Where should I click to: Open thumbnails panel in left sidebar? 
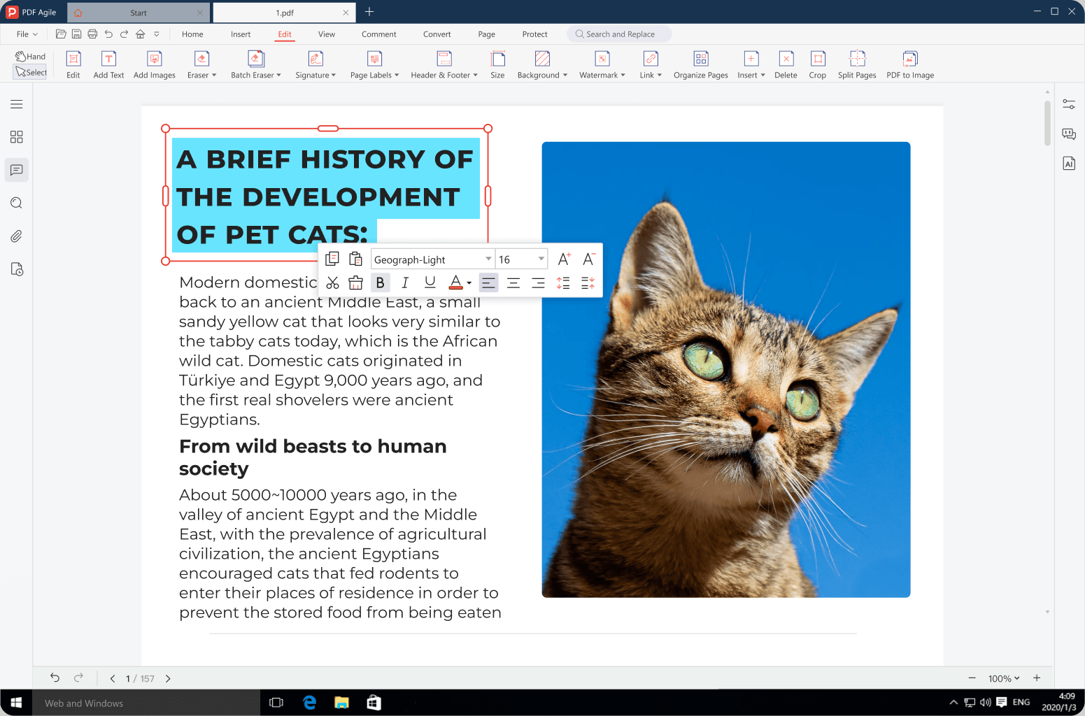[x=16, y=137]
